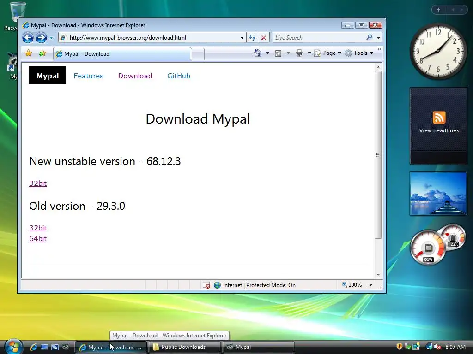Launch Internet Explorer from Quick Launch
473x354 pixels.
[33, 347]
